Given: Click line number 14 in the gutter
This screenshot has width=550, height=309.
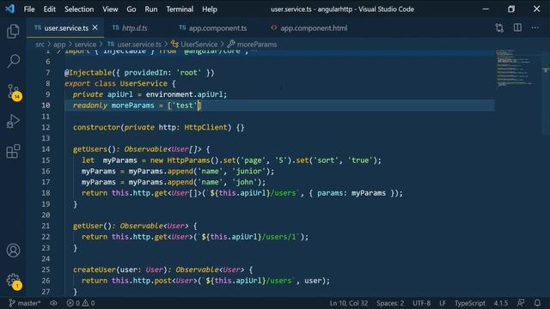Looking at the screenshot, I should pos(46,149).
